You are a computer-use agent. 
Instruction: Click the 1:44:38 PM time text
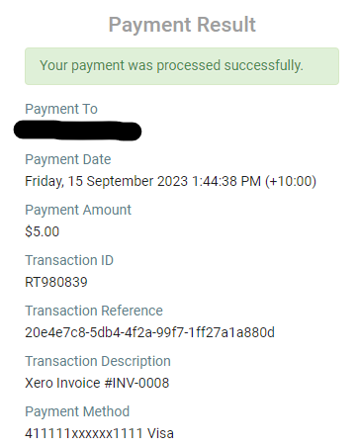point(226,181)
